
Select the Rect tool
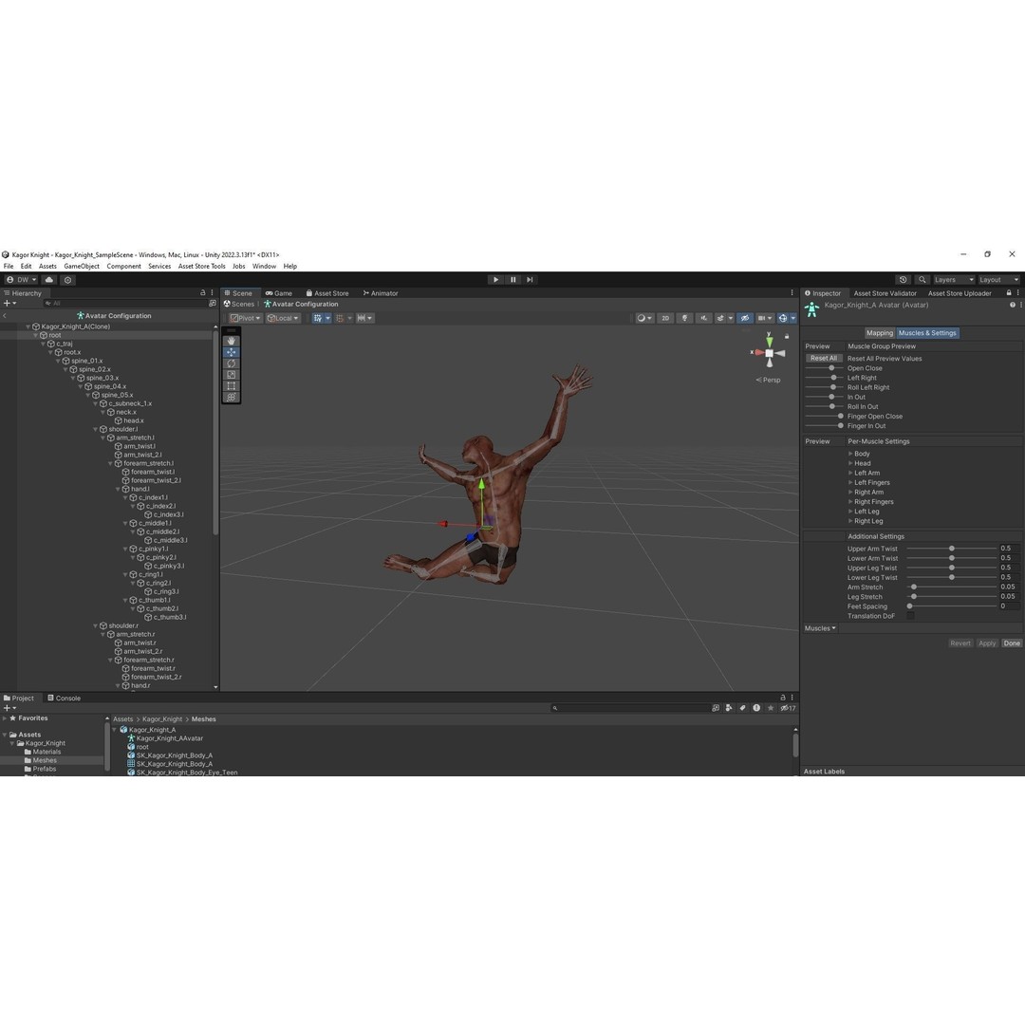click(x=232, y=385)
